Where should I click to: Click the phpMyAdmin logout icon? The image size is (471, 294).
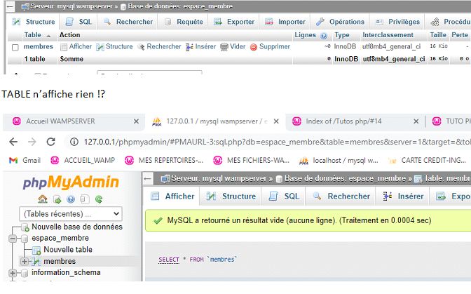tap(57, 199)
